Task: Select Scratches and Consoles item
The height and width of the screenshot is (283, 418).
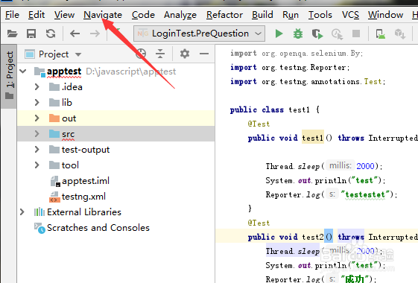Action: coord(98,228)
